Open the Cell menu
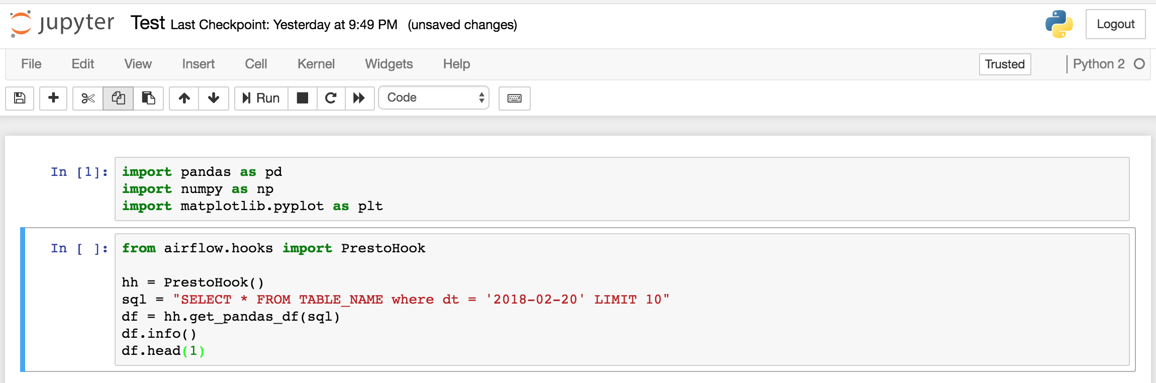The height and width of the screenshot is (383, 1156). (256, 64)
